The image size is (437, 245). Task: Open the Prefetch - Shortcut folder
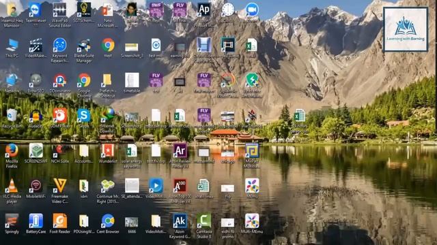107,80
